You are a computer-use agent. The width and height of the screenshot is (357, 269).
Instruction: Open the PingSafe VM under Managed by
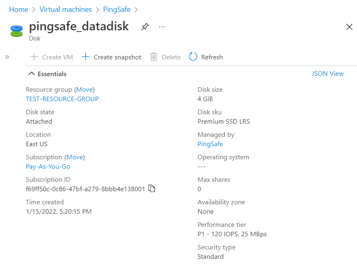[x=210, y=144]
